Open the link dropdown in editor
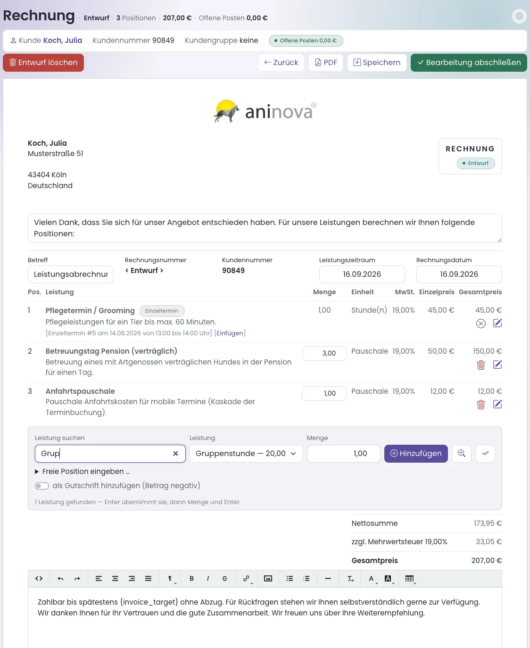530x648 pixels. (x=247, y=579)
